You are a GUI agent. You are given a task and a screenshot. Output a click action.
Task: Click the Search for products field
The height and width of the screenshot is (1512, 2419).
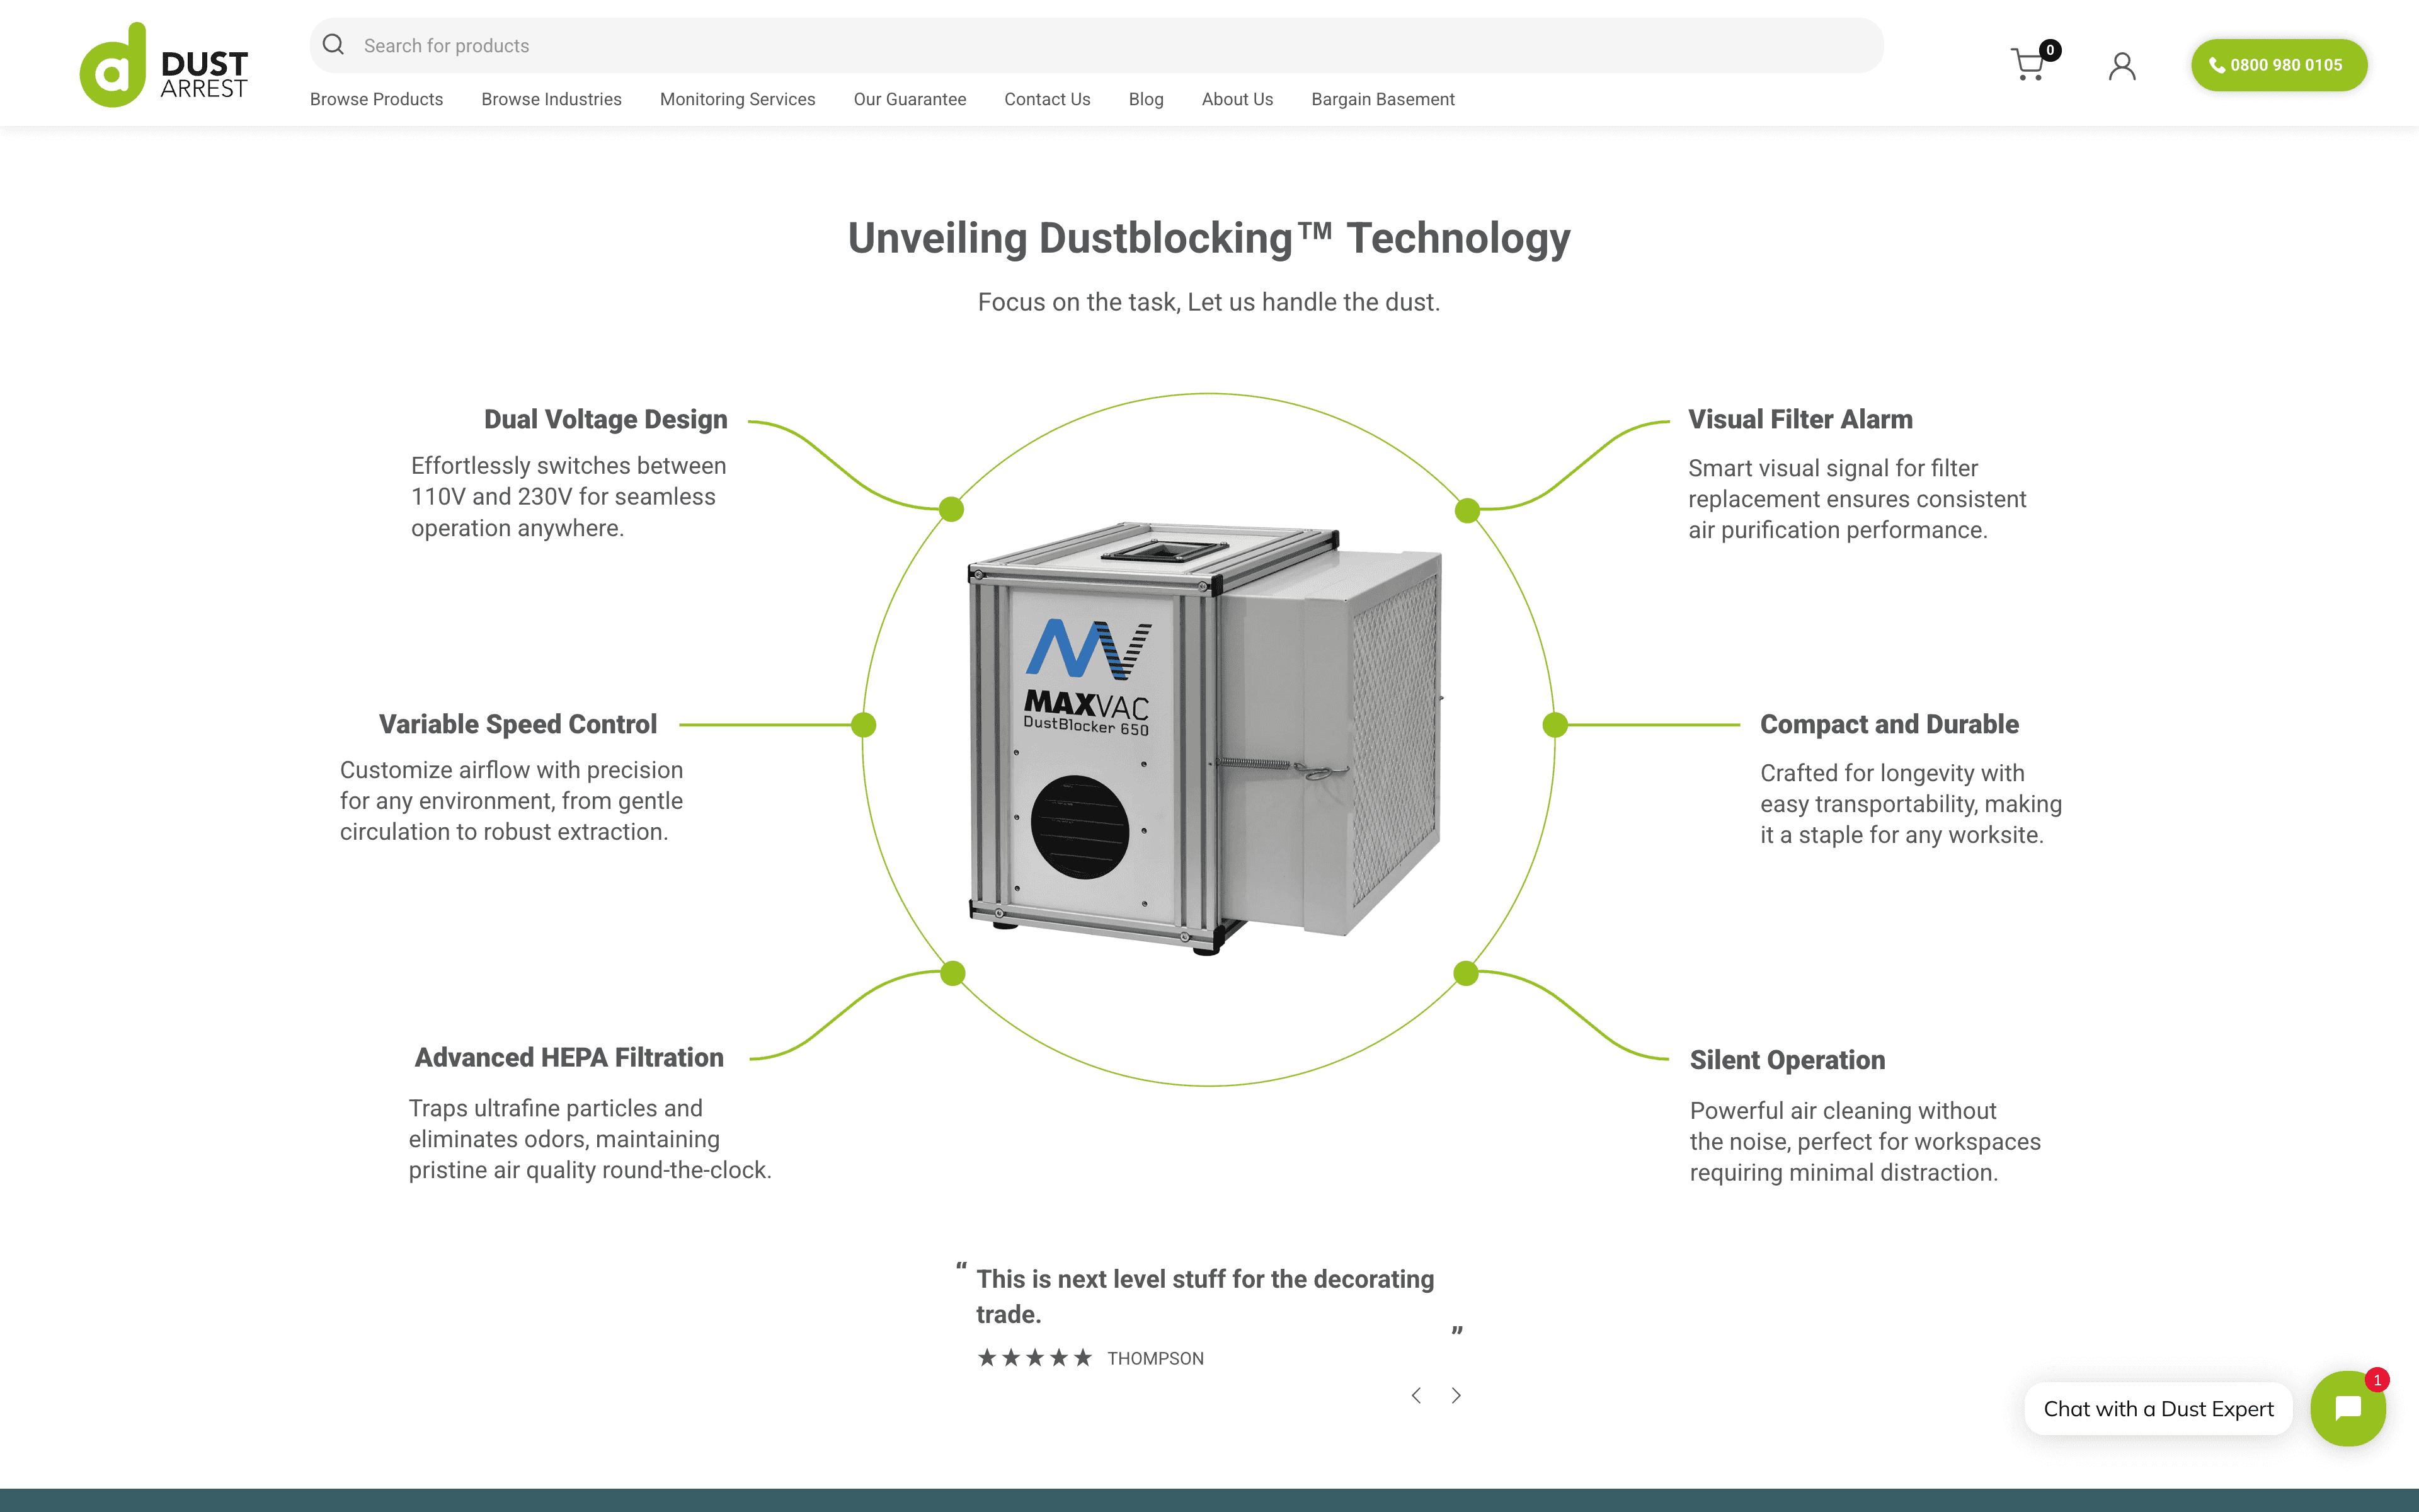coord(1099,45)
